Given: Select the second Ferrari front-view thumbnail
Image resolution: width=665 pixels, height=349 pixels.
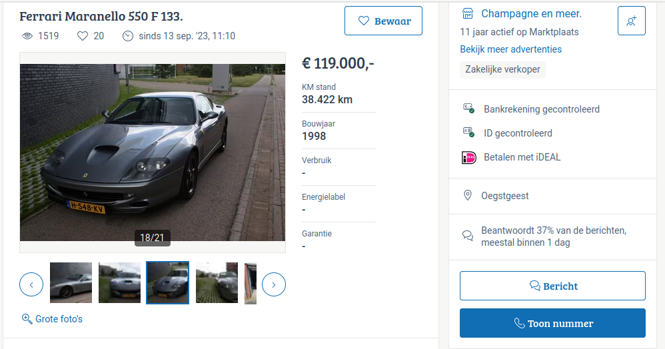Looking at the screenshot, I should (x=119, y=283).
